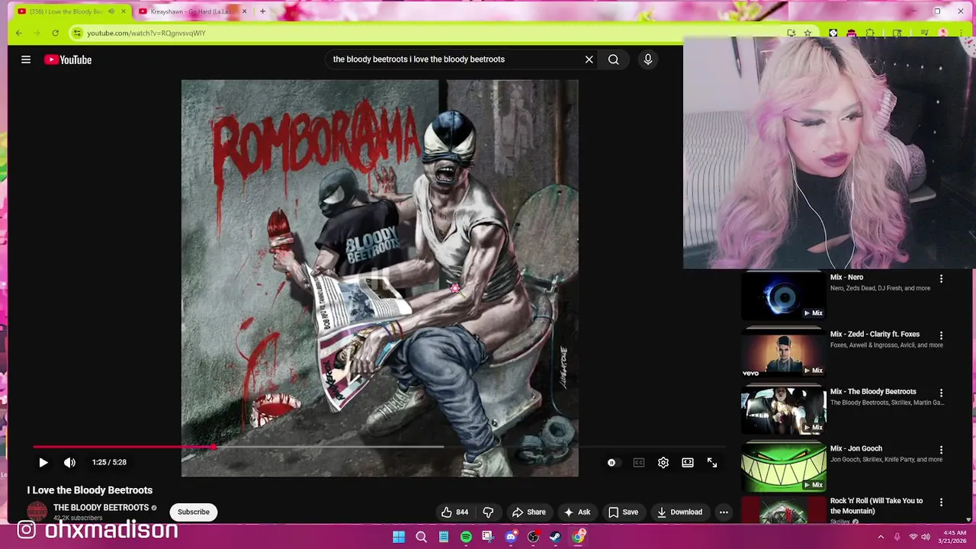Open 'Rock 'n' Roll (Will Take You to the Mountain)' title
Image resolution: width=976 pixels, height=549 pixels.
tap(876, 506)
